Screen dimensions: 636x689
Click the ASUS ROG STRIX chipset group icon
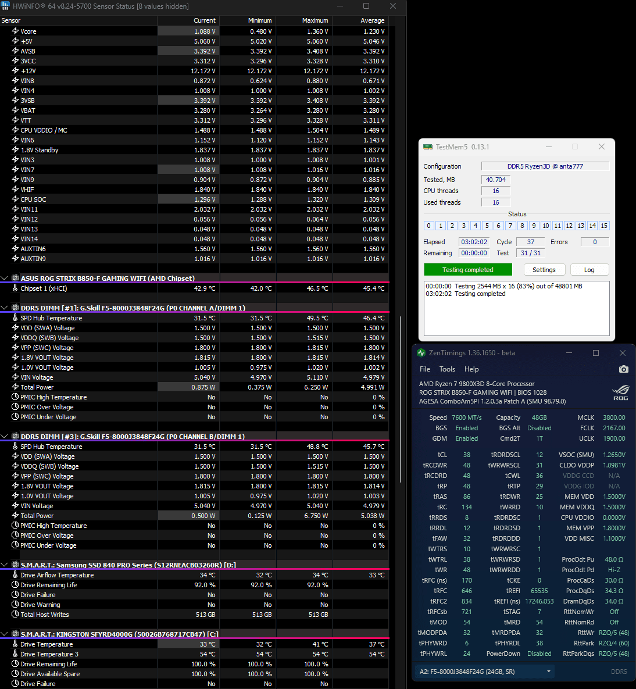(x=15, y=278)
